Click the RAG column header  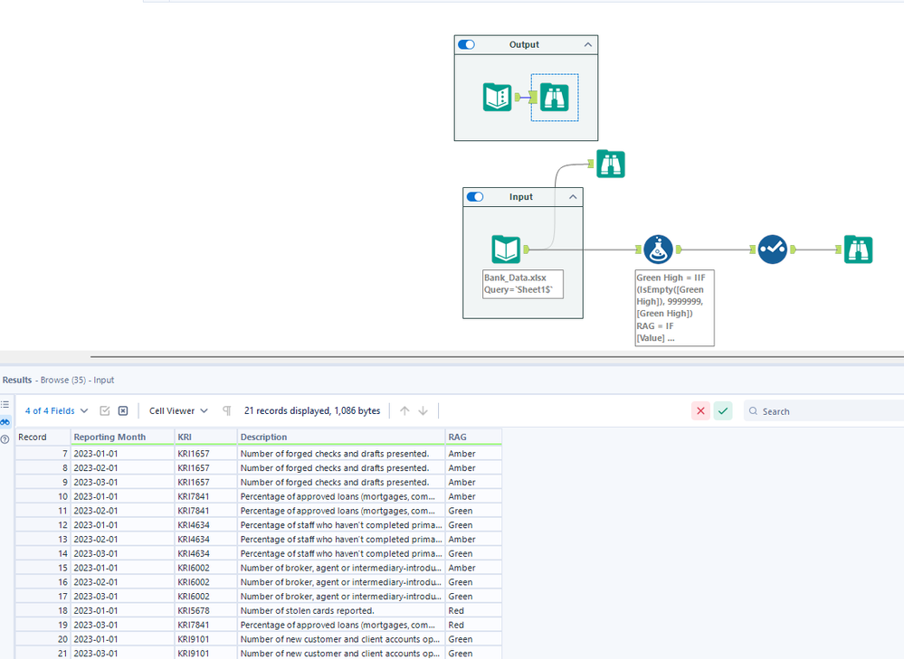(473, 437)
